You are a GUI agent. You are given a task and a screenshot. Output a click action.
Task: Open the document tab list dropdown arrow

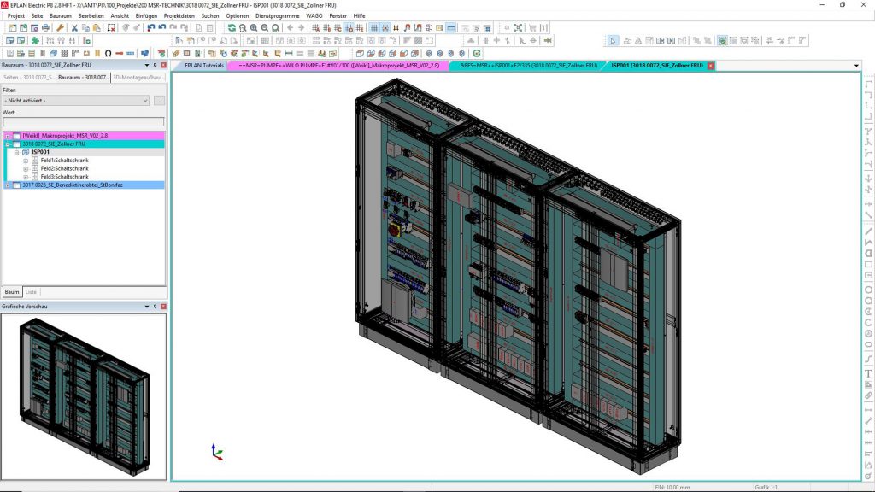pyautogui.click(x=856, y=65)
